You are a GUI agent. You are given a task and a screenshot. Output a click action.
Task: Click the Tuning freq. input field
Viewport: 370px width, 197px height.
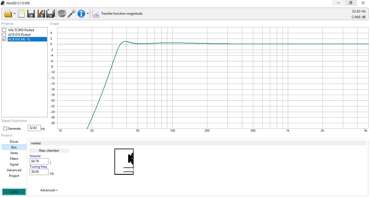point(39,172)
